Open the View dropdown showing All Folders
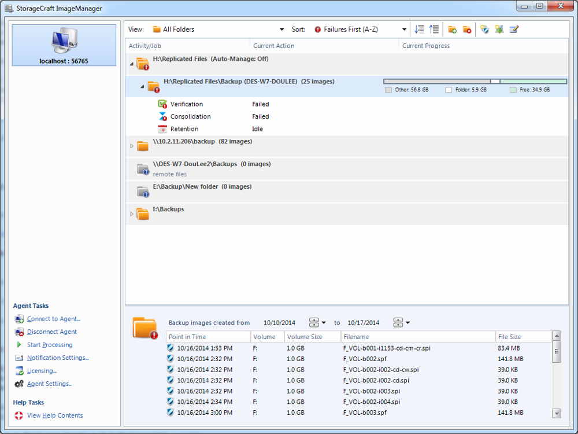 (218, 29)
